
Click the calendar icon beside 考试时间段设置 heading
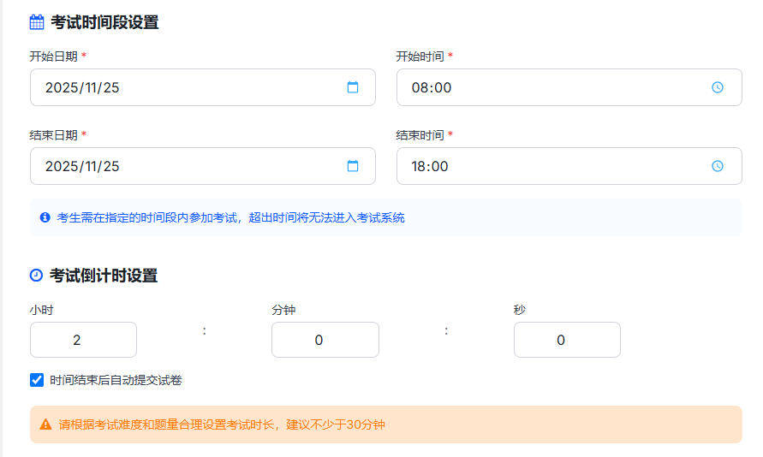pyautogui.click(x=37, y=22)
